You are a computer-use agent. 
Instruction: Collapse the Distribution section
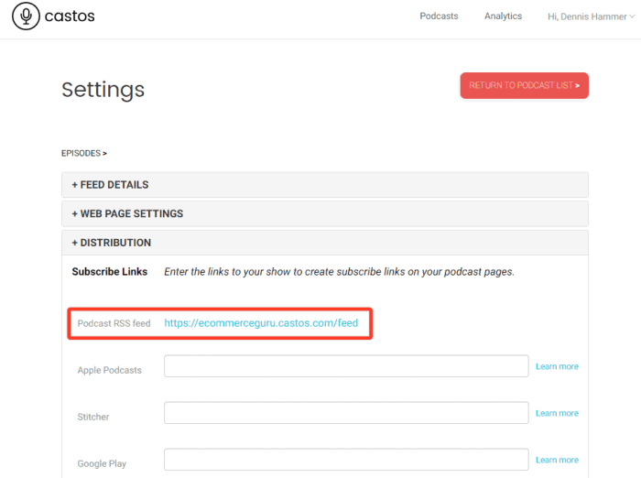tap(324, 243)
